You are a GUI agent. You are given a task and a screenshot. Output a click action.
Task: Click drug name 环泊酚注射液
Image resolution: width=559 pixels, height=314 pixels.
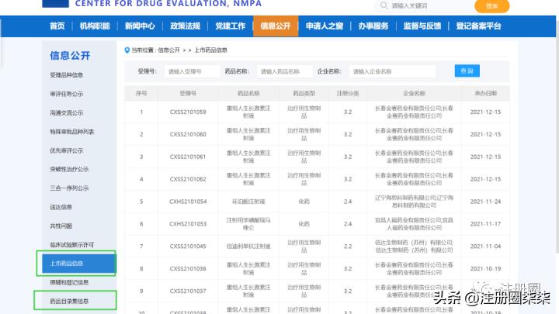(x=248, y=202)
